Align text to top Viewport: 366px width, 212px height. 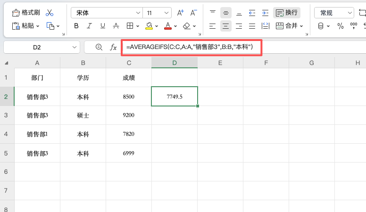coord(212,13)
